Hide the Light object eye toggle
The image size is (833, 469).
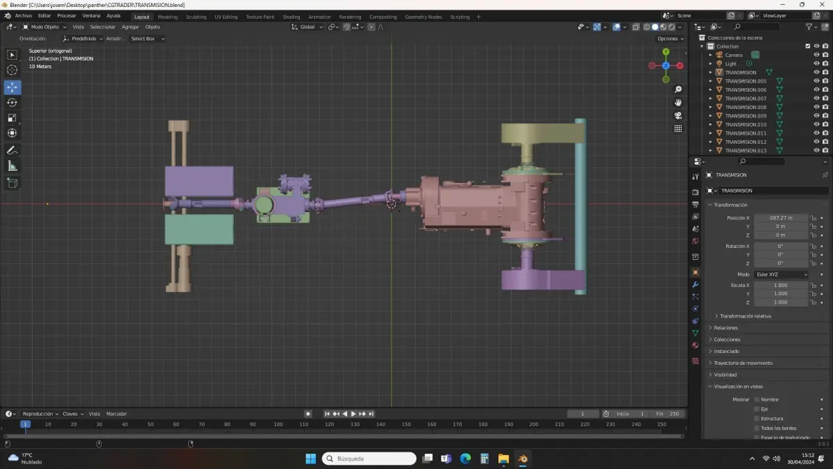816,64
